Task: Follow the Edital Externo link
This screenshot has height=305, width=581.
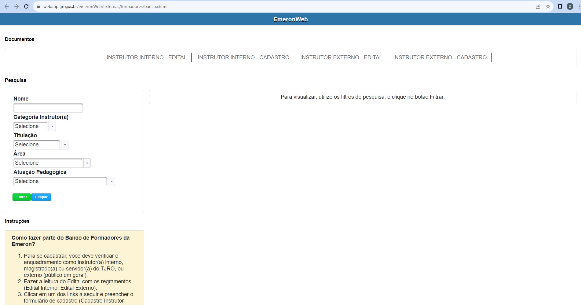Action: [x=77, y=288]
